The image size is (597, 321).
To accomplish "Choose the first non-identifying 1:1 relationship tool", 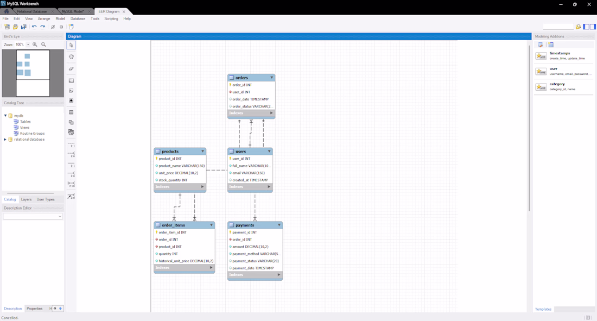I will (71, 144).
